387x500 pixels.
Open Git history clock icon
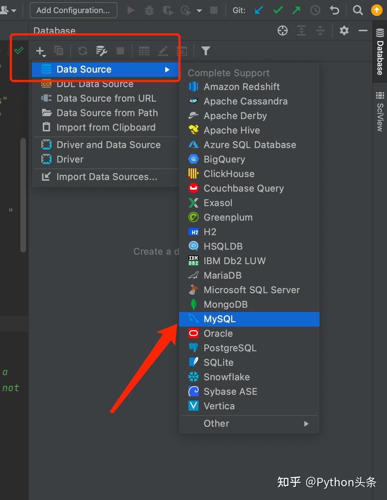(315, 10)
